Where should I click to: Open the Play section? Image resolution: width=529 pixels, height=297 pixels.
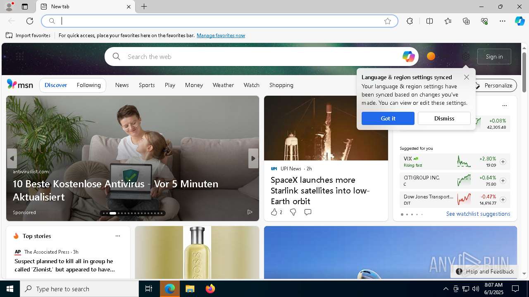point(170,85)
